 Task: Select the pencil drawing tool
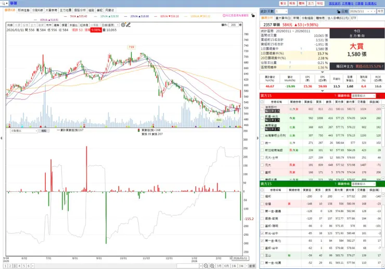pos(128,25)
